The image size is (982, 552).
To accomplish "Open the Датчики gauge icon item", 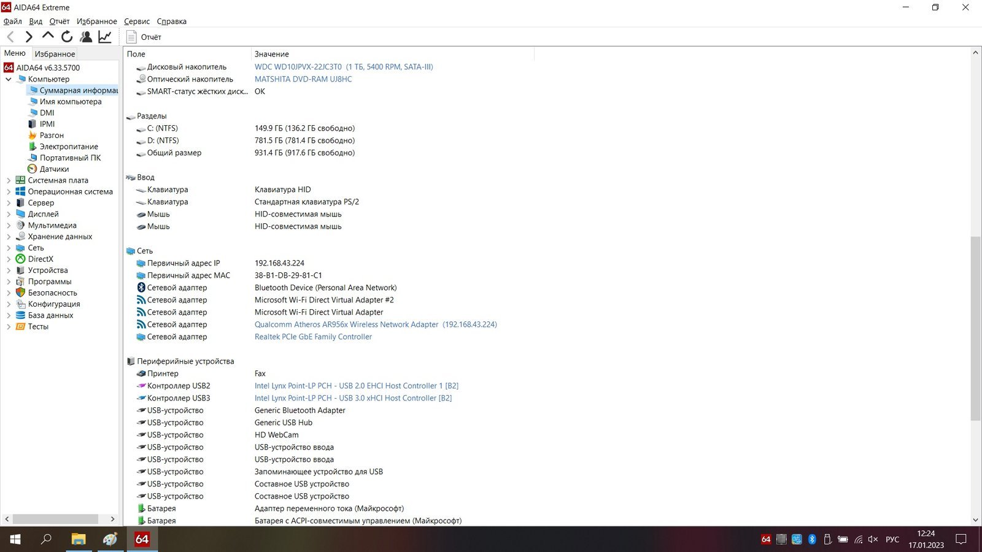I will click(x=33, y=169).
